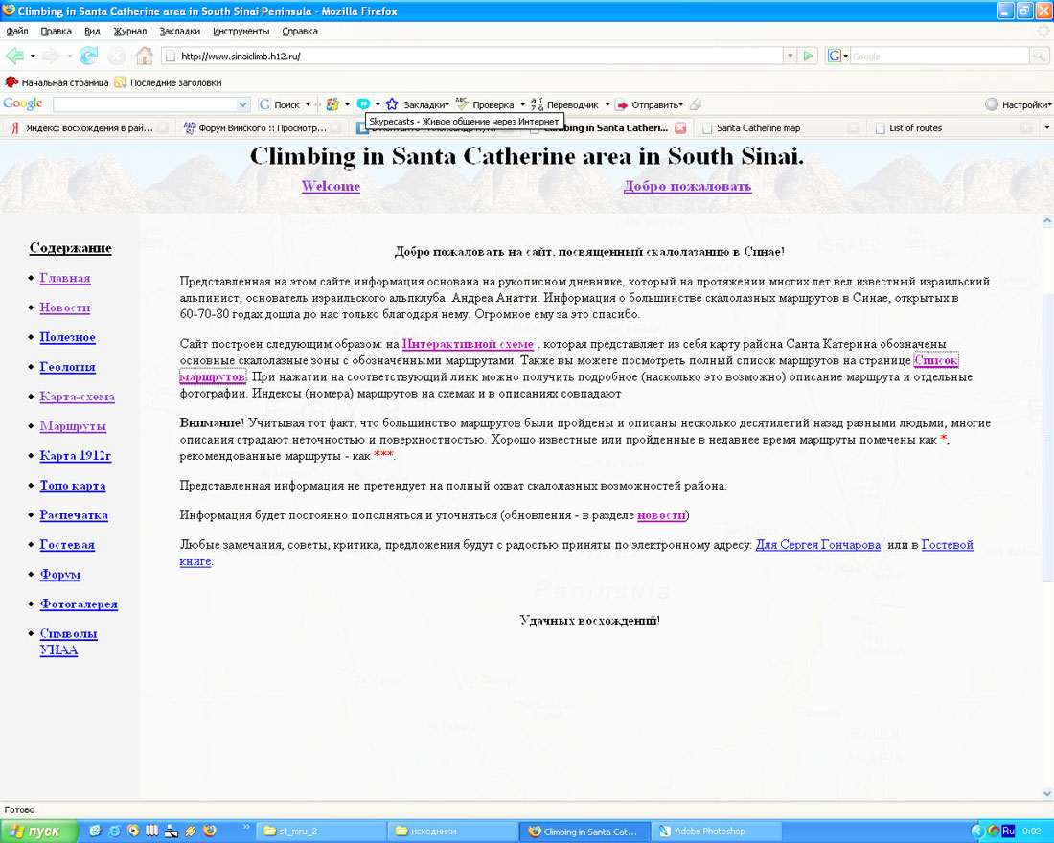The image size is (1054, 843).
Task: Click the Skypecasts chat bubble icon
Action: pyautogui.click(x=364, y=104)
